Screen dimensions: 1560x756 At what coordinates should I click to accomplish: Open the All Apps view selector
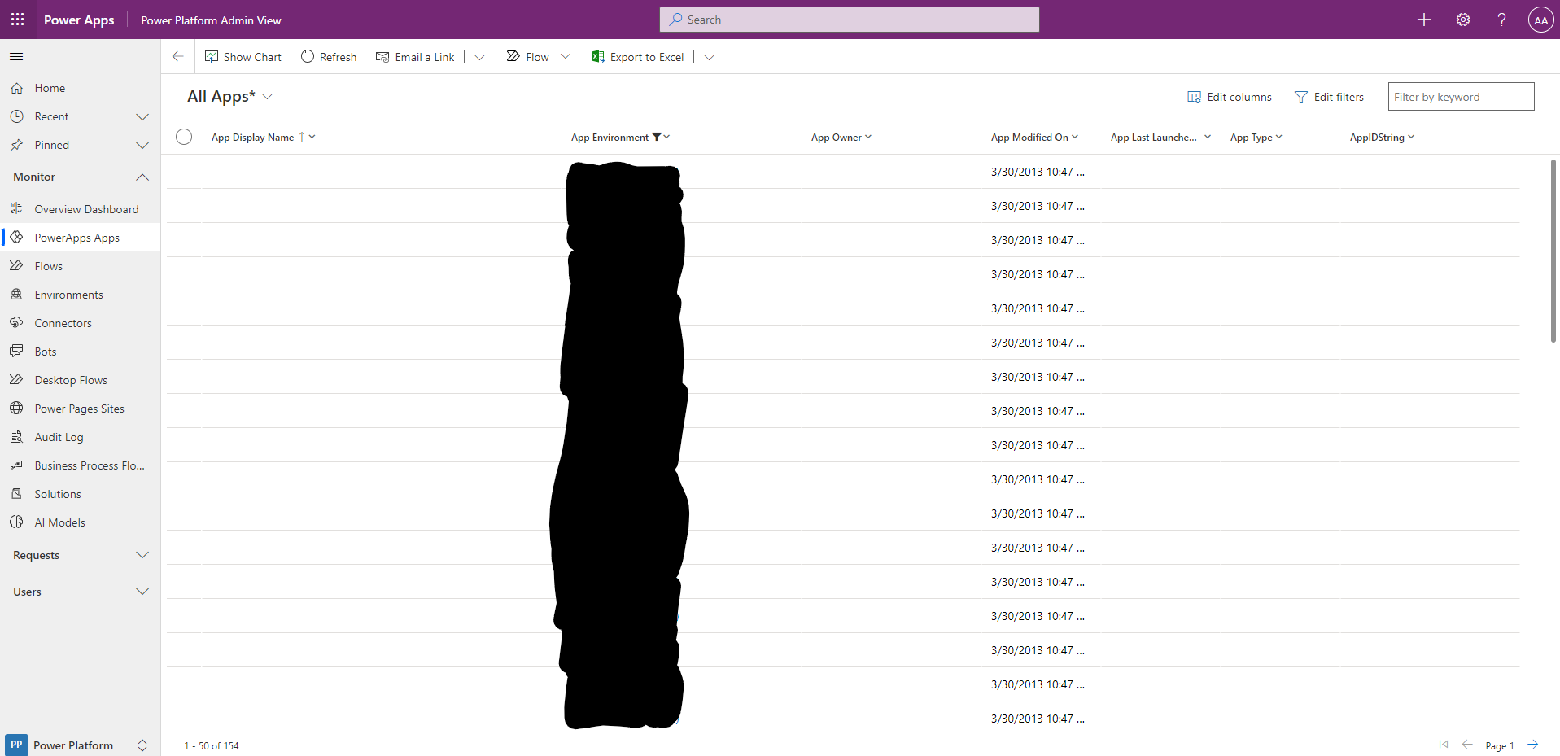pyautogui.click(x=269, y=96)
